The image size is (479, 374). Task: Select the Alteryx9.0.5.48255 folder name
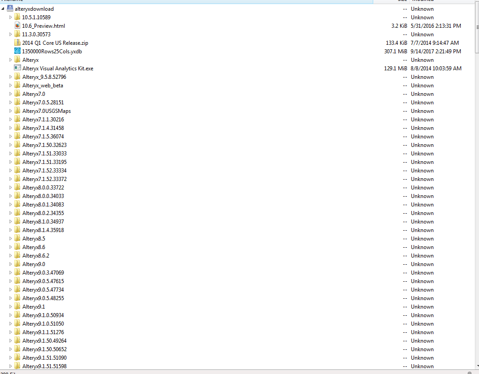point(43,298)
